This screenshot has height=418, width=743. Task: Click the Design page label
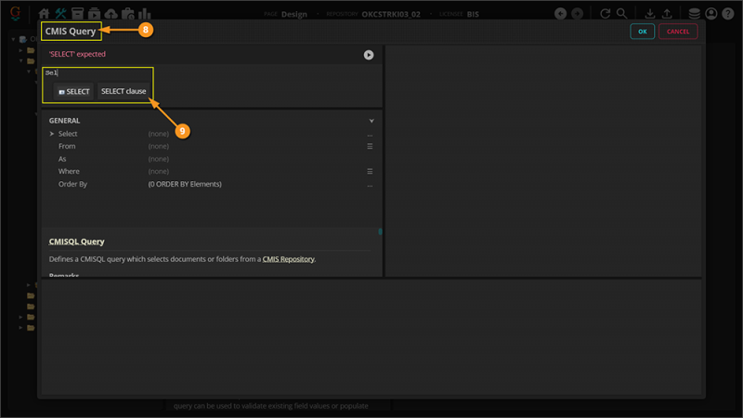294,14
